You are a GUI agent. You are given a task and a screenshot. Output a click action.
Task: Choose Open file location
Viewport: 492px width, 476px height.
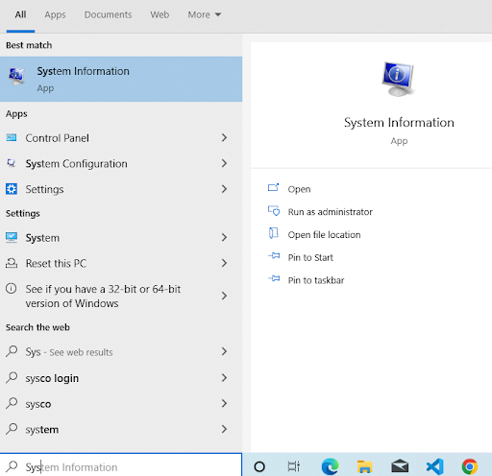tap(324, 234)
